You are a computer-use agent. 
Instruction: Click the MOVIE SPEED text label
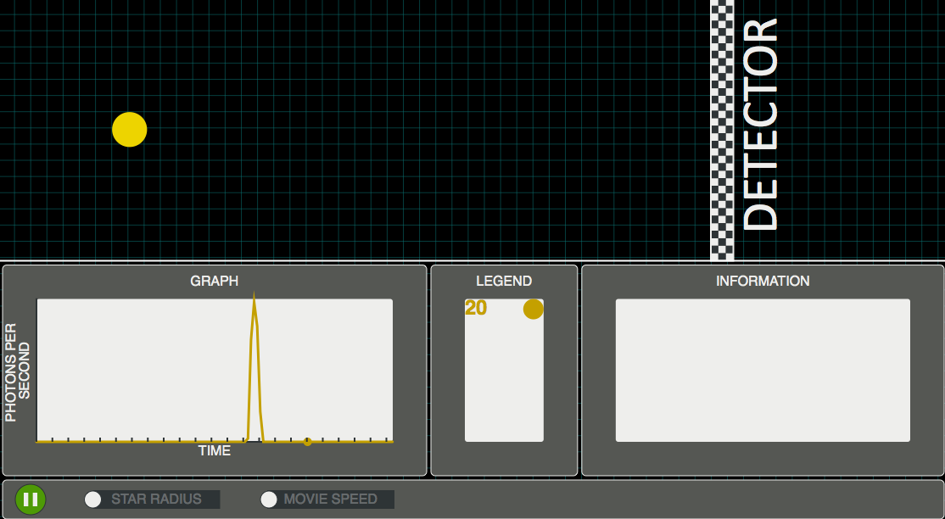[x=331, y=499]
